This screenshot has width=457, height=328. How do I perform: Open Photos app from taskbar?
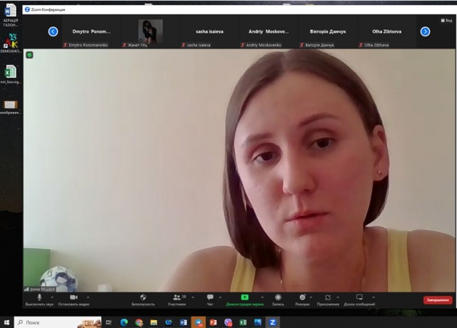tap(258, 322)
